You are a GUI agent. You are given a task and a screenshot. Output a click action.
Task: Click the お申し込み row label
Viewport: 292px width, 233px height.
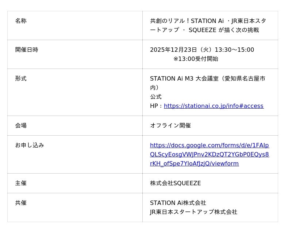point(30,145)
